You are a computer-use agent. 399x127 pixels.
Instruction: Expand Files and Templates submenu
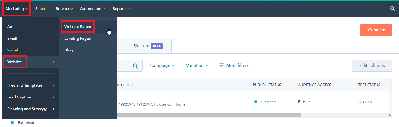(30, 85)
